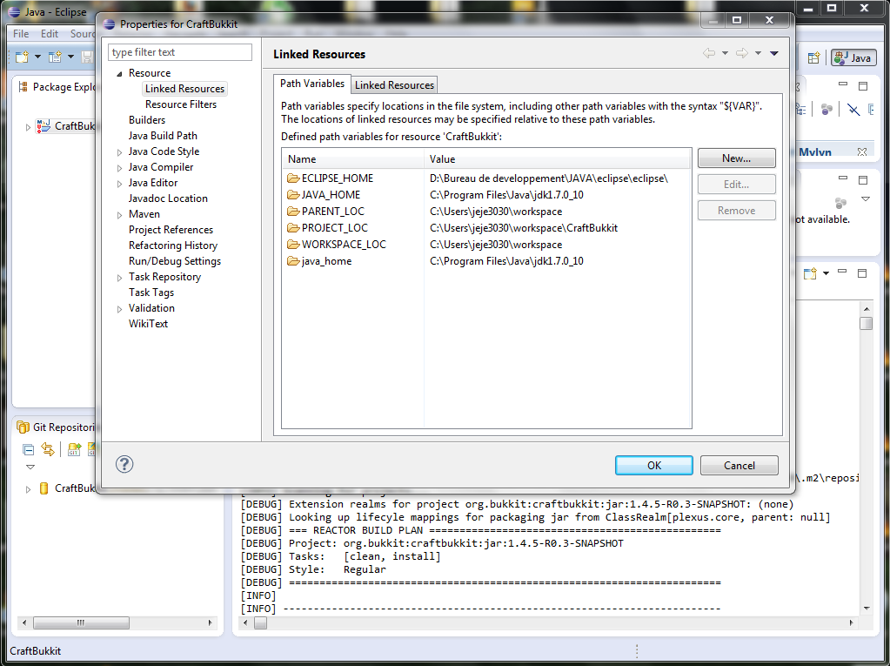Screen dimensions: 890x666
Task: Toggle Link with Selection in Git Repositories
Action: pyautogui.click(x=48, y=449)
